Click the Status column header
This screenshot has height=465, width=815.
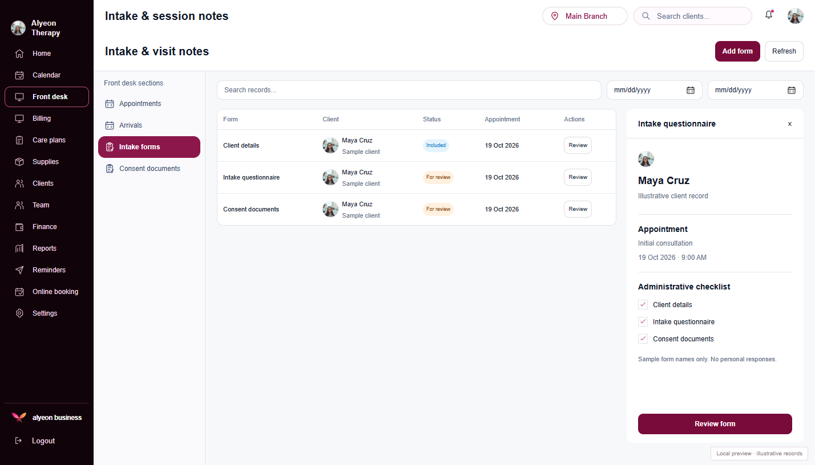(431, 119)
